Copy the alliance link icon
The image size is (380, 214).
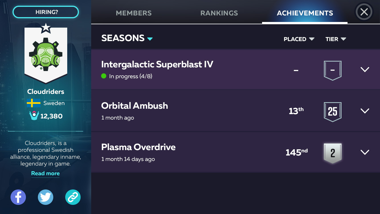tap(73, 197)
